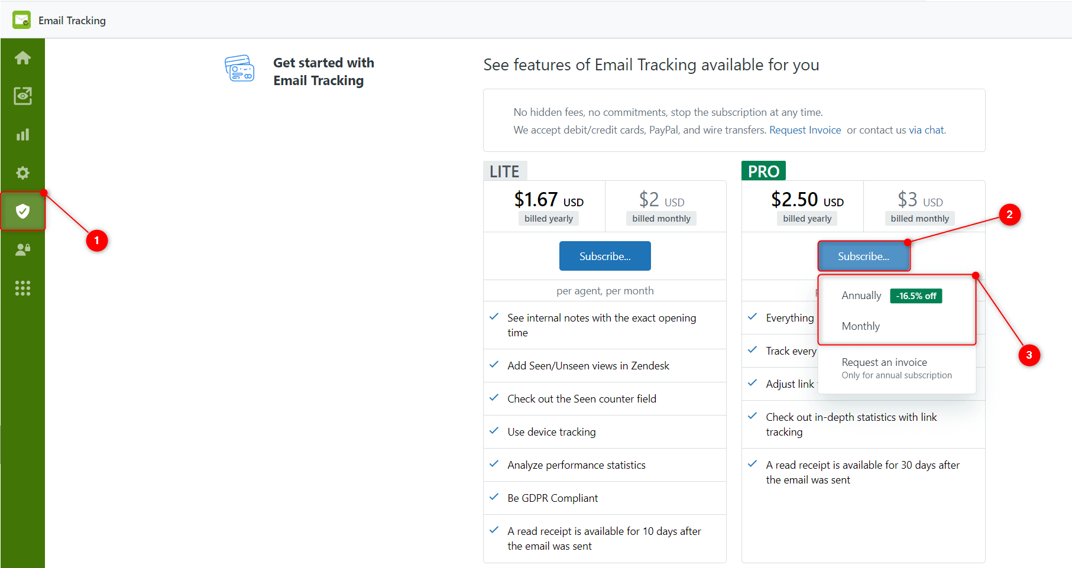Expand the LITE plan Subscribe dropdown
The width and height of the screenshot is (1072, 568).
point(605,256)
